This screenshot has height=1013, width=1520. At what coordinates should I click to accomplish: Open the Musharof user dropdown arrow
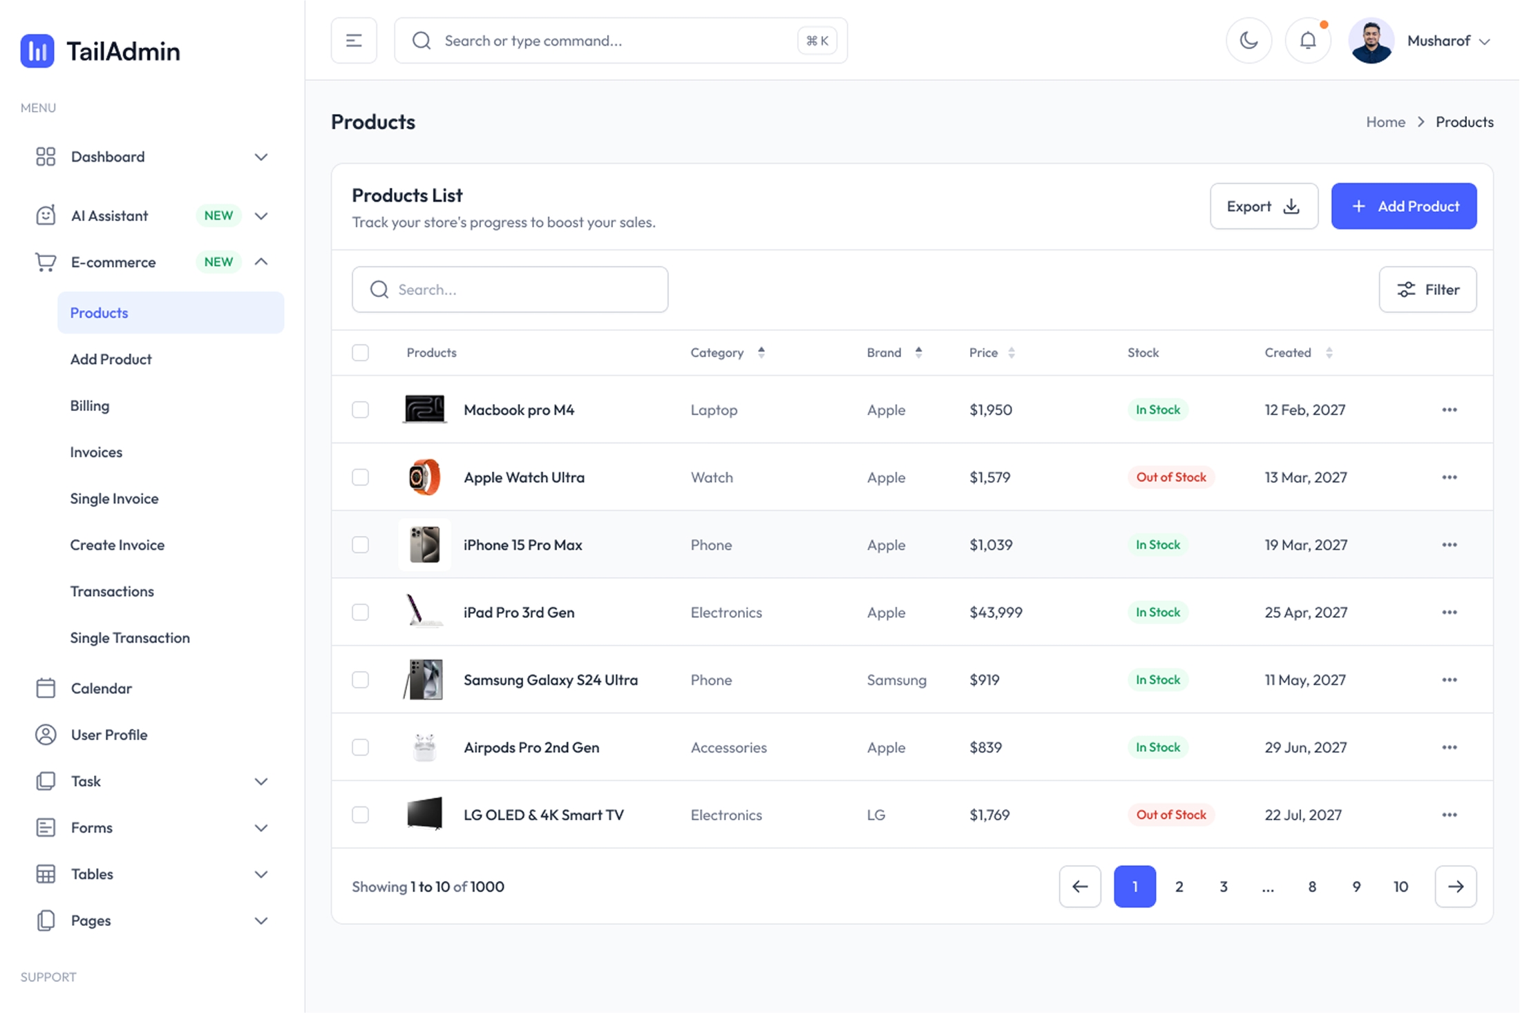1484,41
